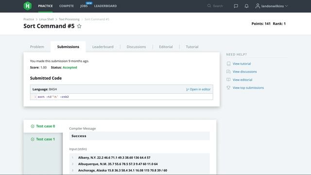Click the View tutorial link
The image size is (311, 175).
coord(242,64)
